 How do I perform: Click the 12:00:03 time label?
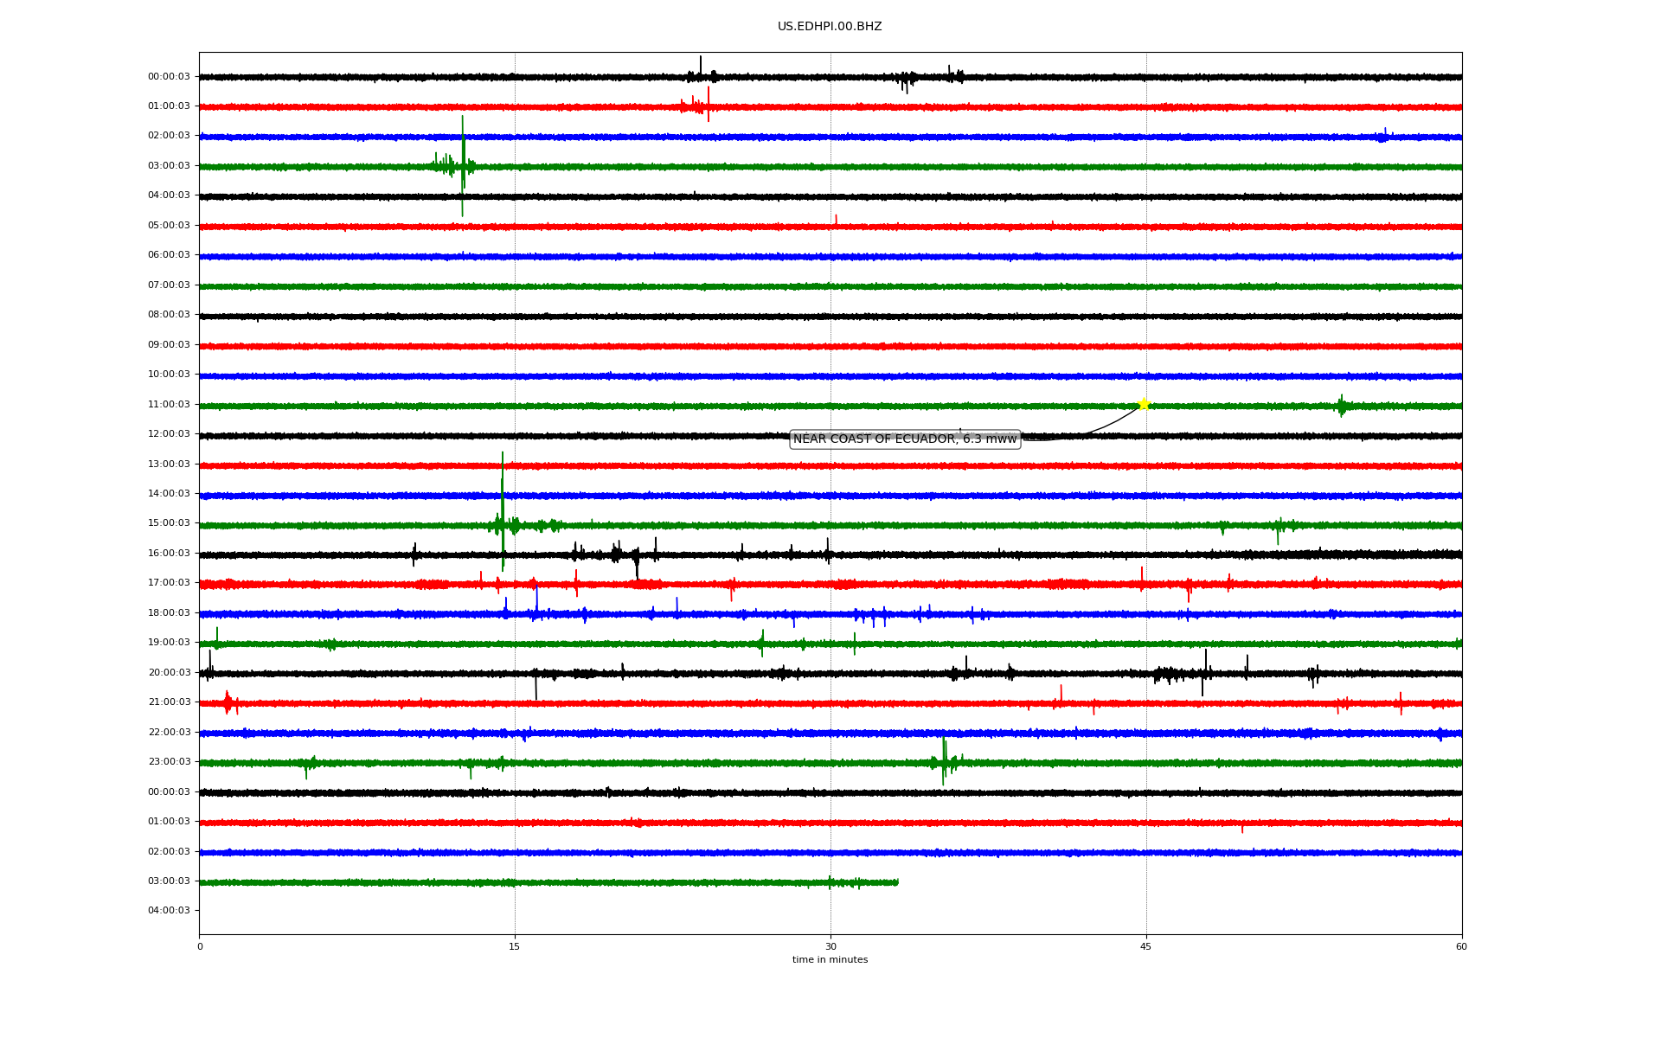pyautogui.click(x=169, y=434)
